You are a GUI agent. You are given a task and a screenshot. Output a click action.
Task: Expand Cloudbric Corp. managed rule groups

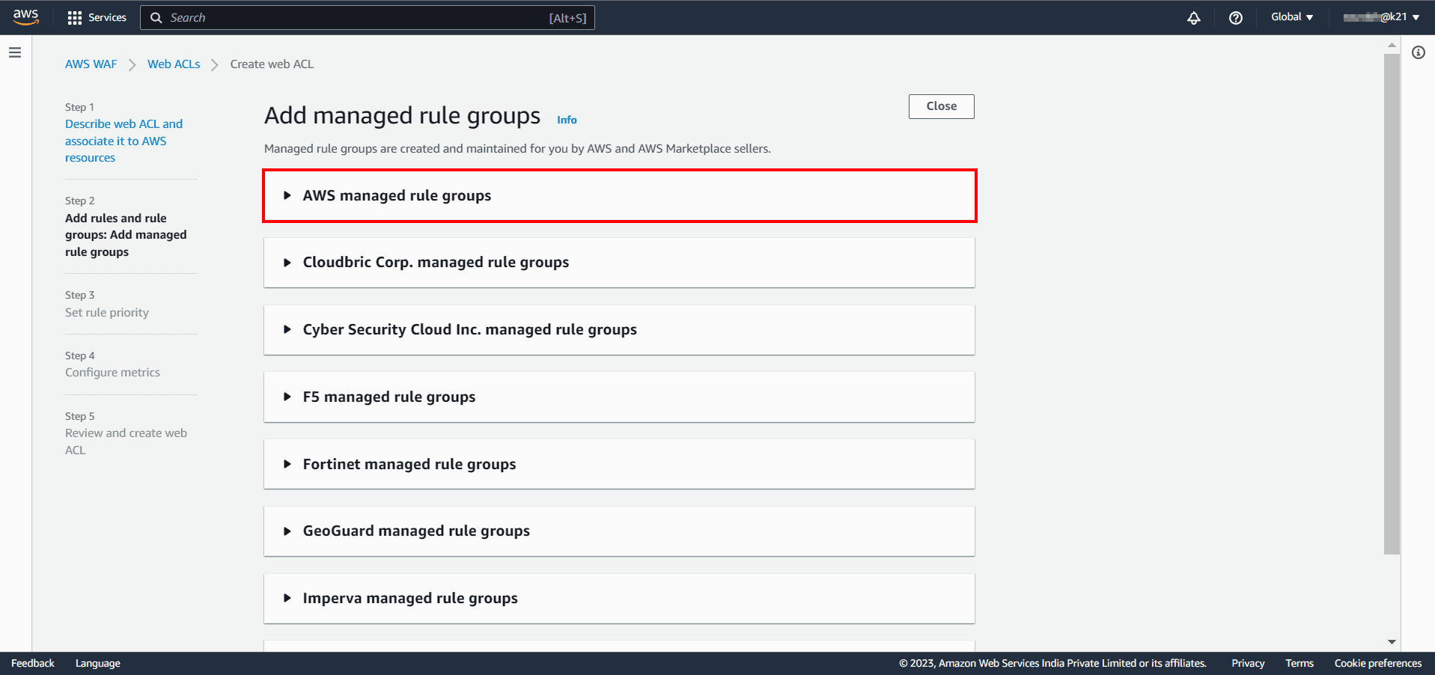click(436, 263)
